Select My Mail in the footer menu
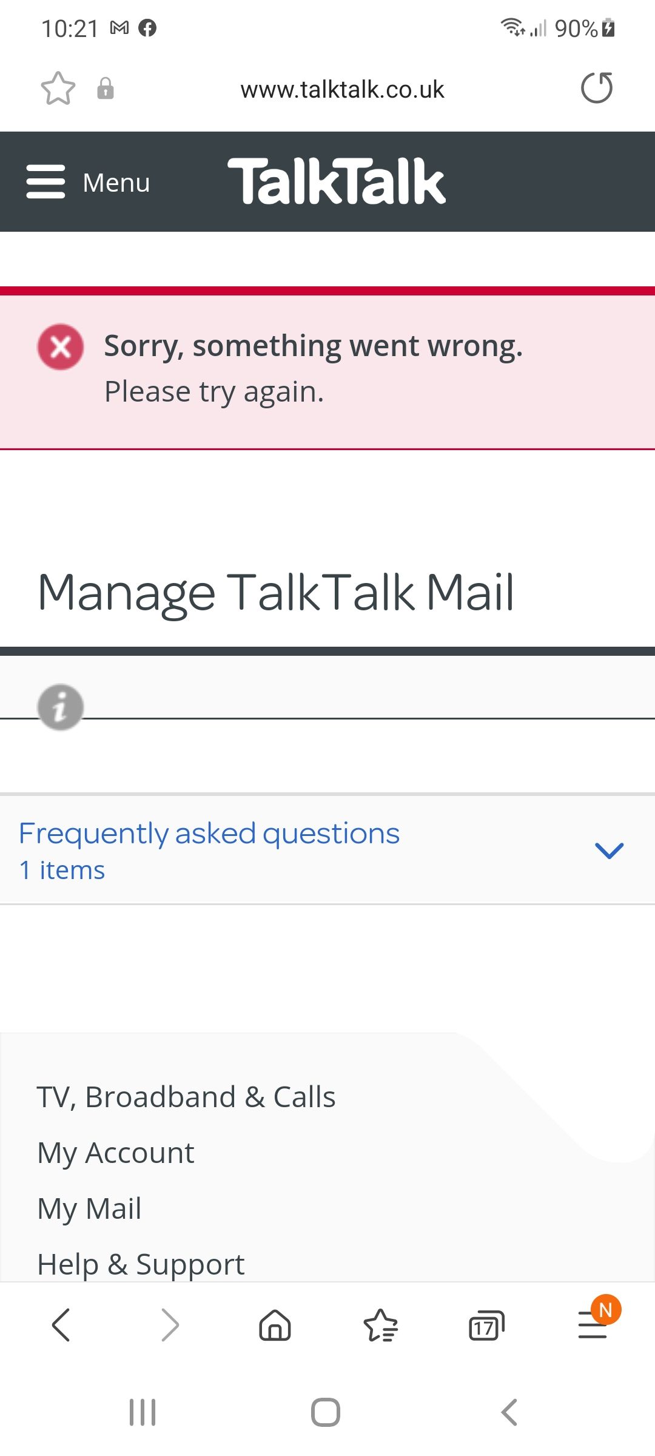Viewport: 655px width, 1456px height. [89, 1208]
